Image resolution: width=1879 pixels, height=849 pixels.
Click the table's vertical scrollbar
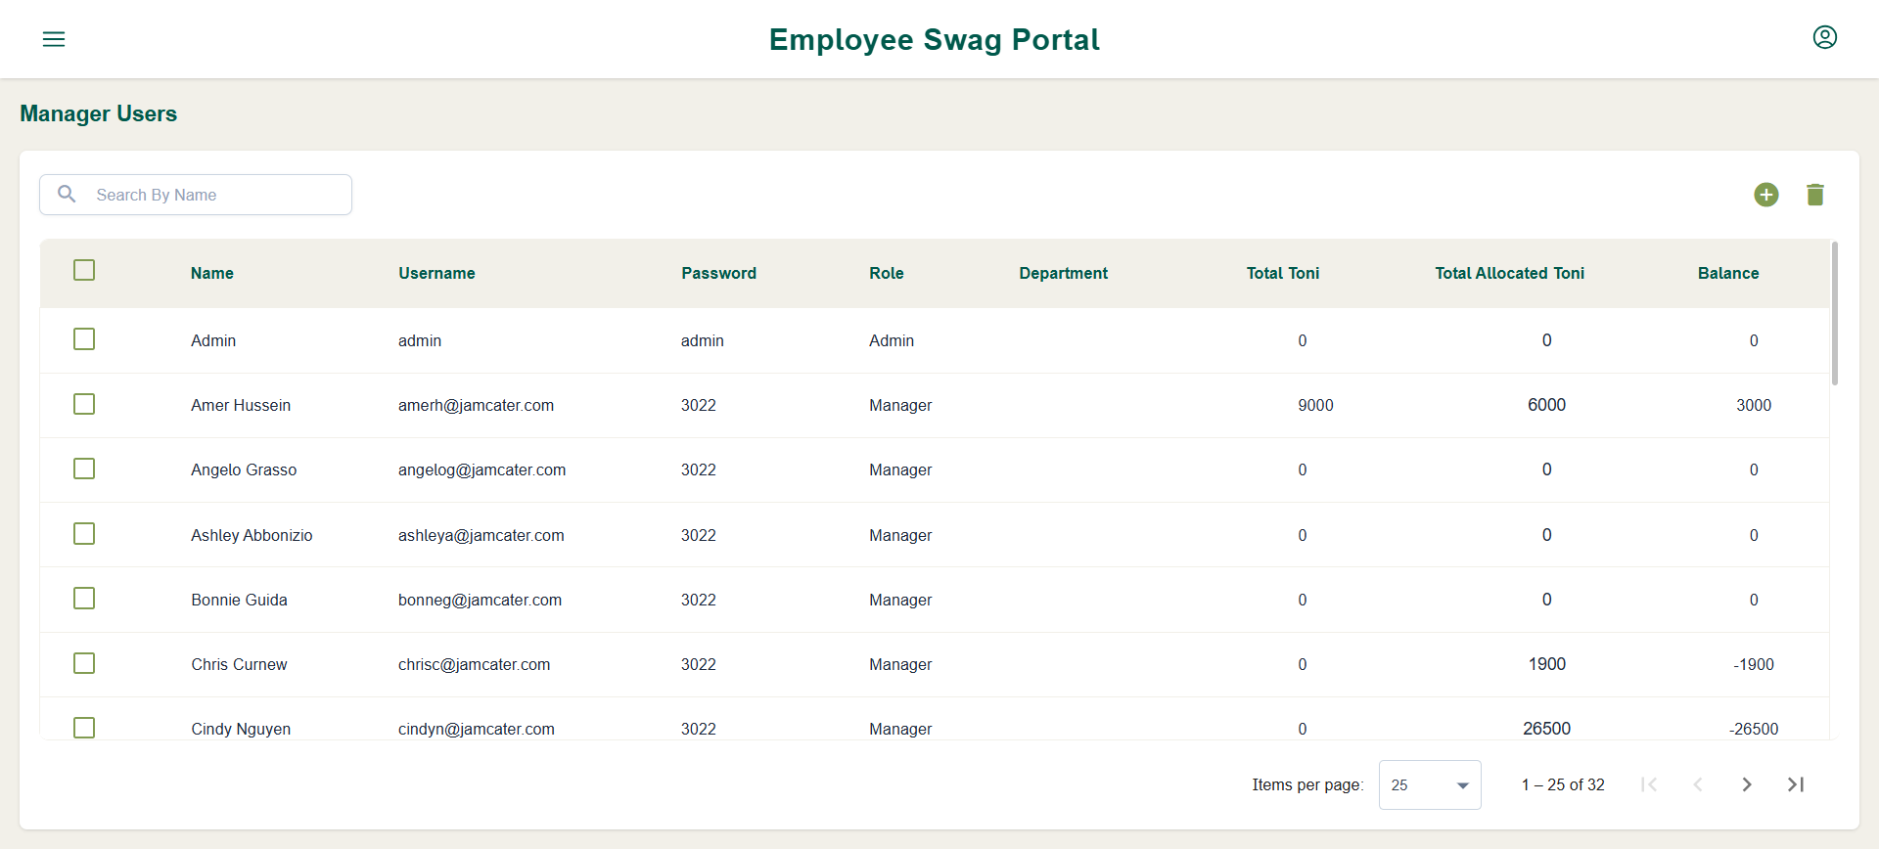point(1834,313)
